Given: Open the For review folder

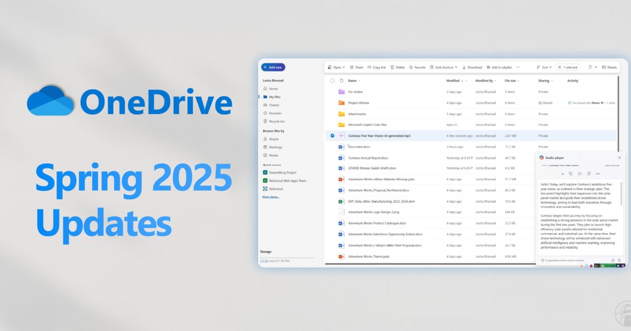Looking at the screenshot, I should [x=355, y=92].
